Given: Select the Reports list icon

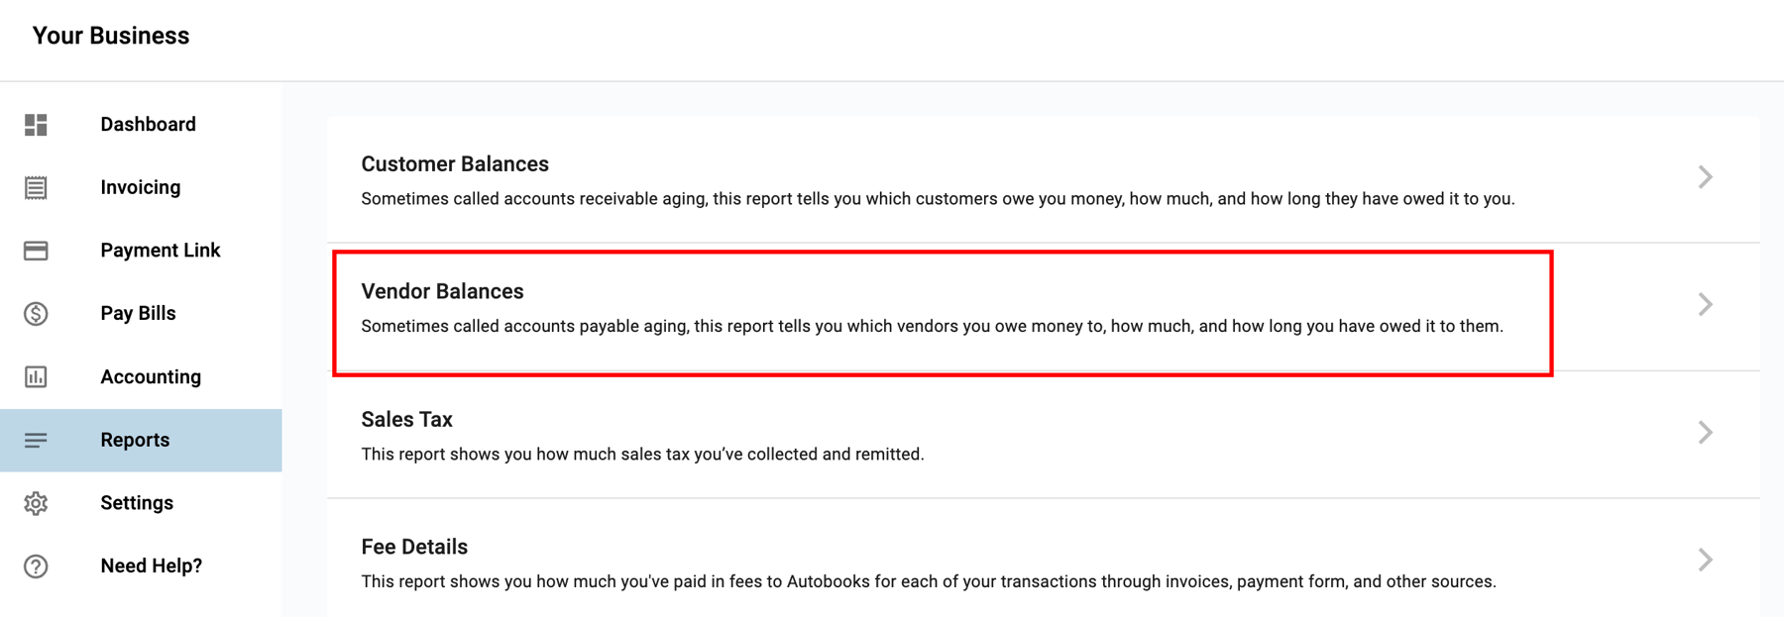Looking at the screenshot, I should coord(36,440).
